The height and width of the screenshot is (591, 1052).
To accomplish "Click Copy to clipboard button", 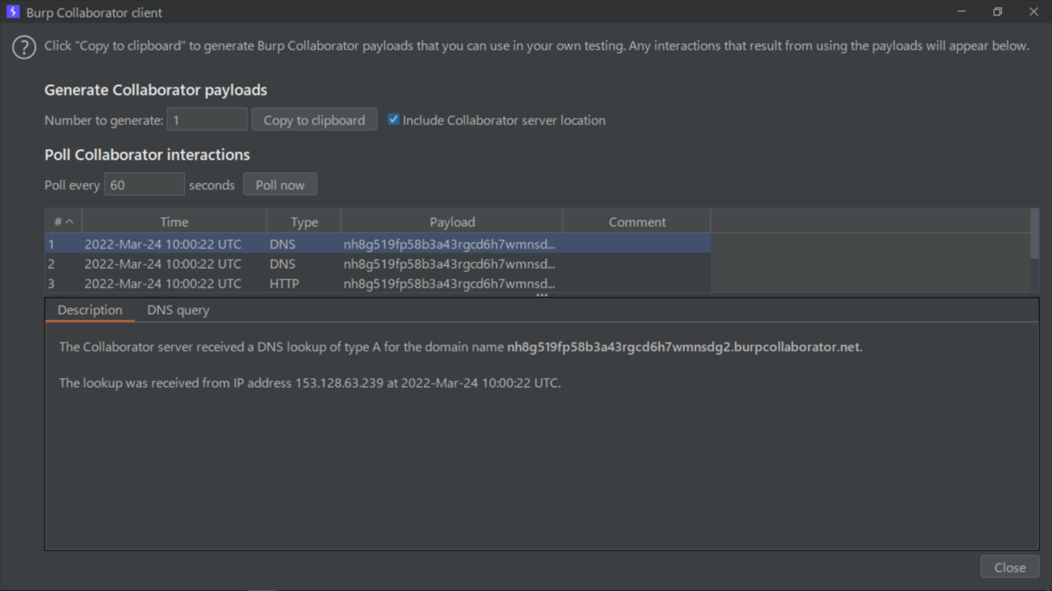I will tap(314, 120).
